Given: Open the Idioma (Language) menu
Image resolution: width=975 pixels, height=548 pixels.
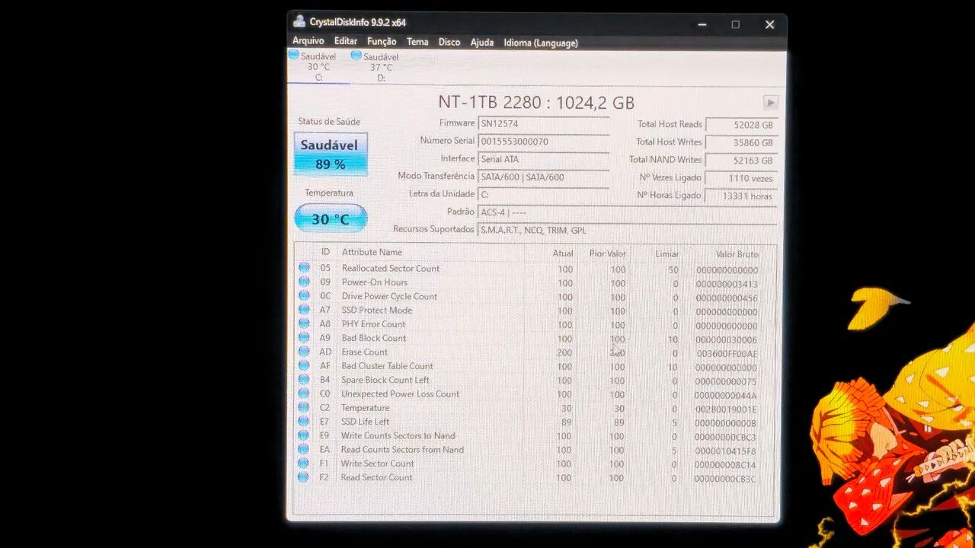Looking at the screenshot, I should (x=541, y=43).
